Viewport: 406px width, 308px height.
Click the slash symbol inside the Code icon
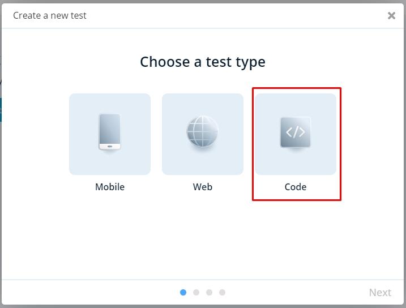point(296,132)
